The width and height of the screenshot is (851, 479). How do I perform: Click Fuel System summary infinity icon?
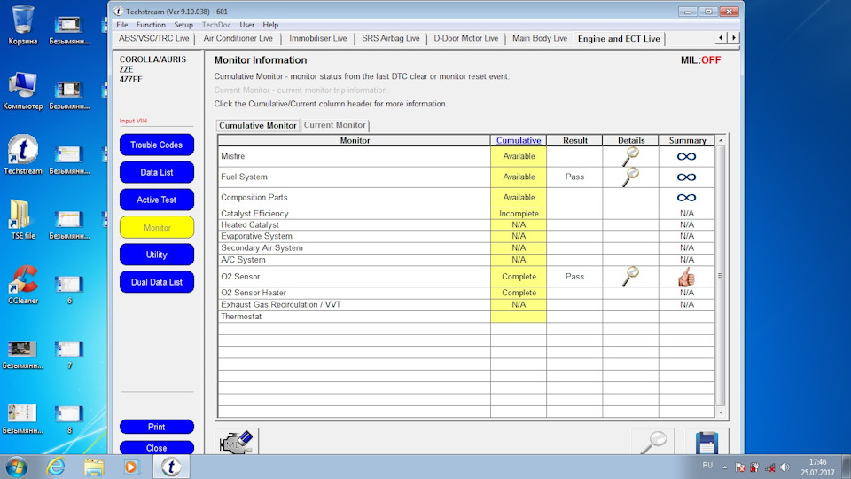[x=686, y=177]
